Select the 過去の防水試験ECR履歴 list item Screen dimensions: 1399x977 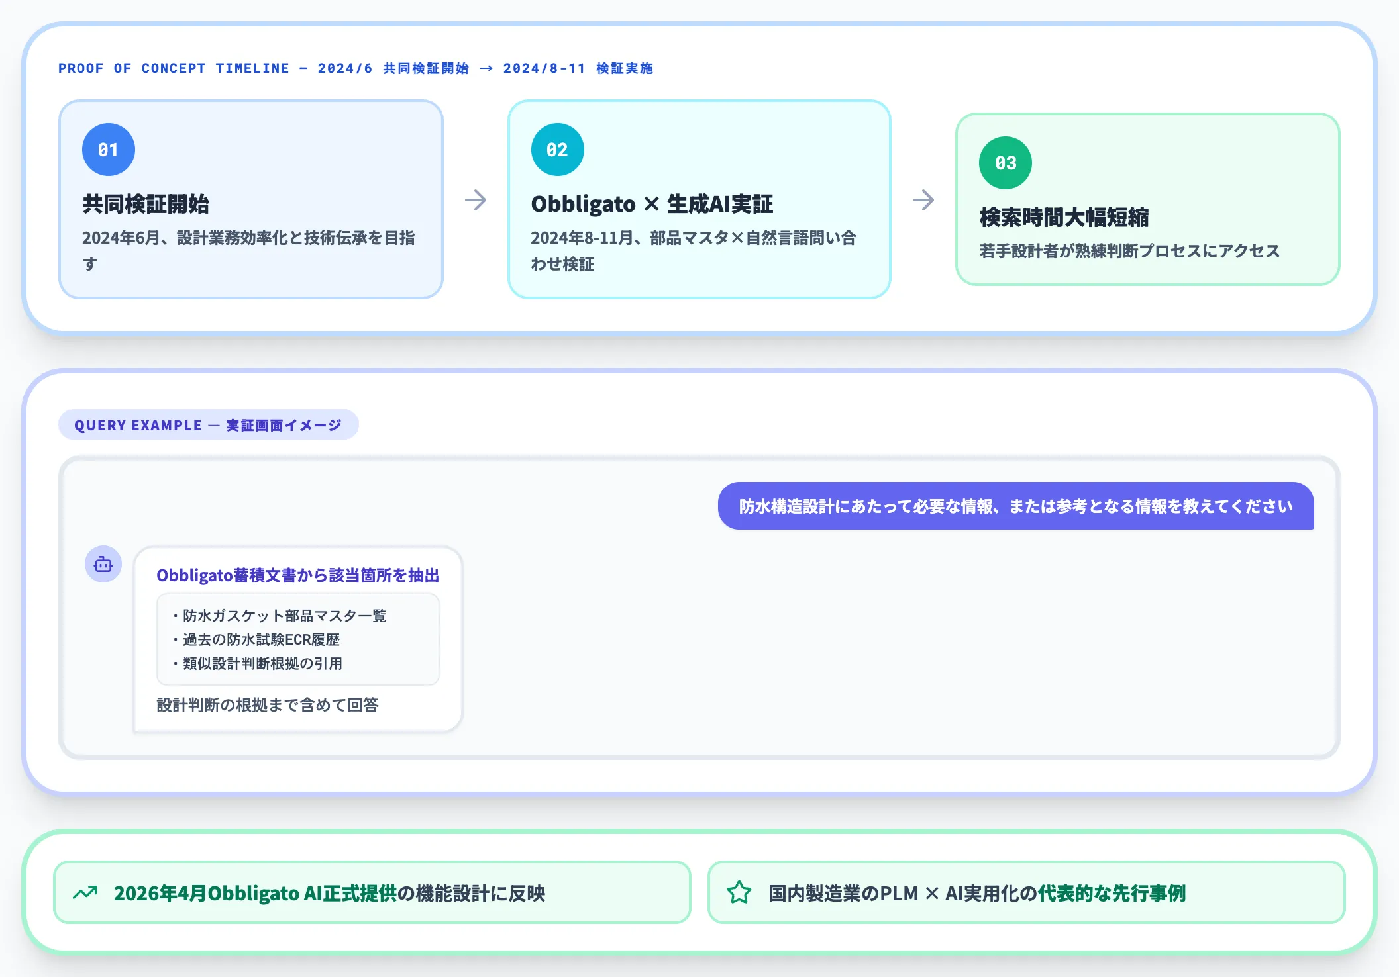point(256,639)
